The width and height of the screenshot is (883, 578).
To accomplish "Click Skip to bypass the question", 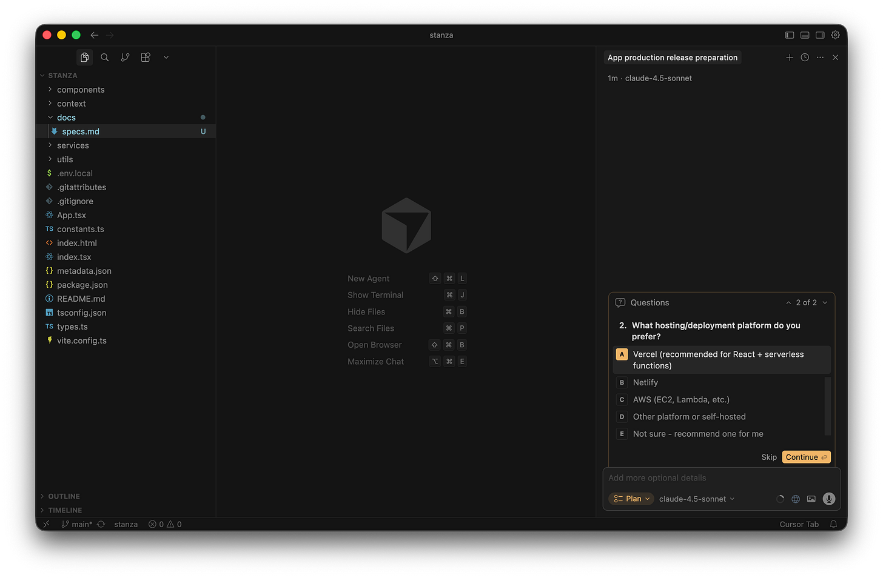I will tap(768, 457).
